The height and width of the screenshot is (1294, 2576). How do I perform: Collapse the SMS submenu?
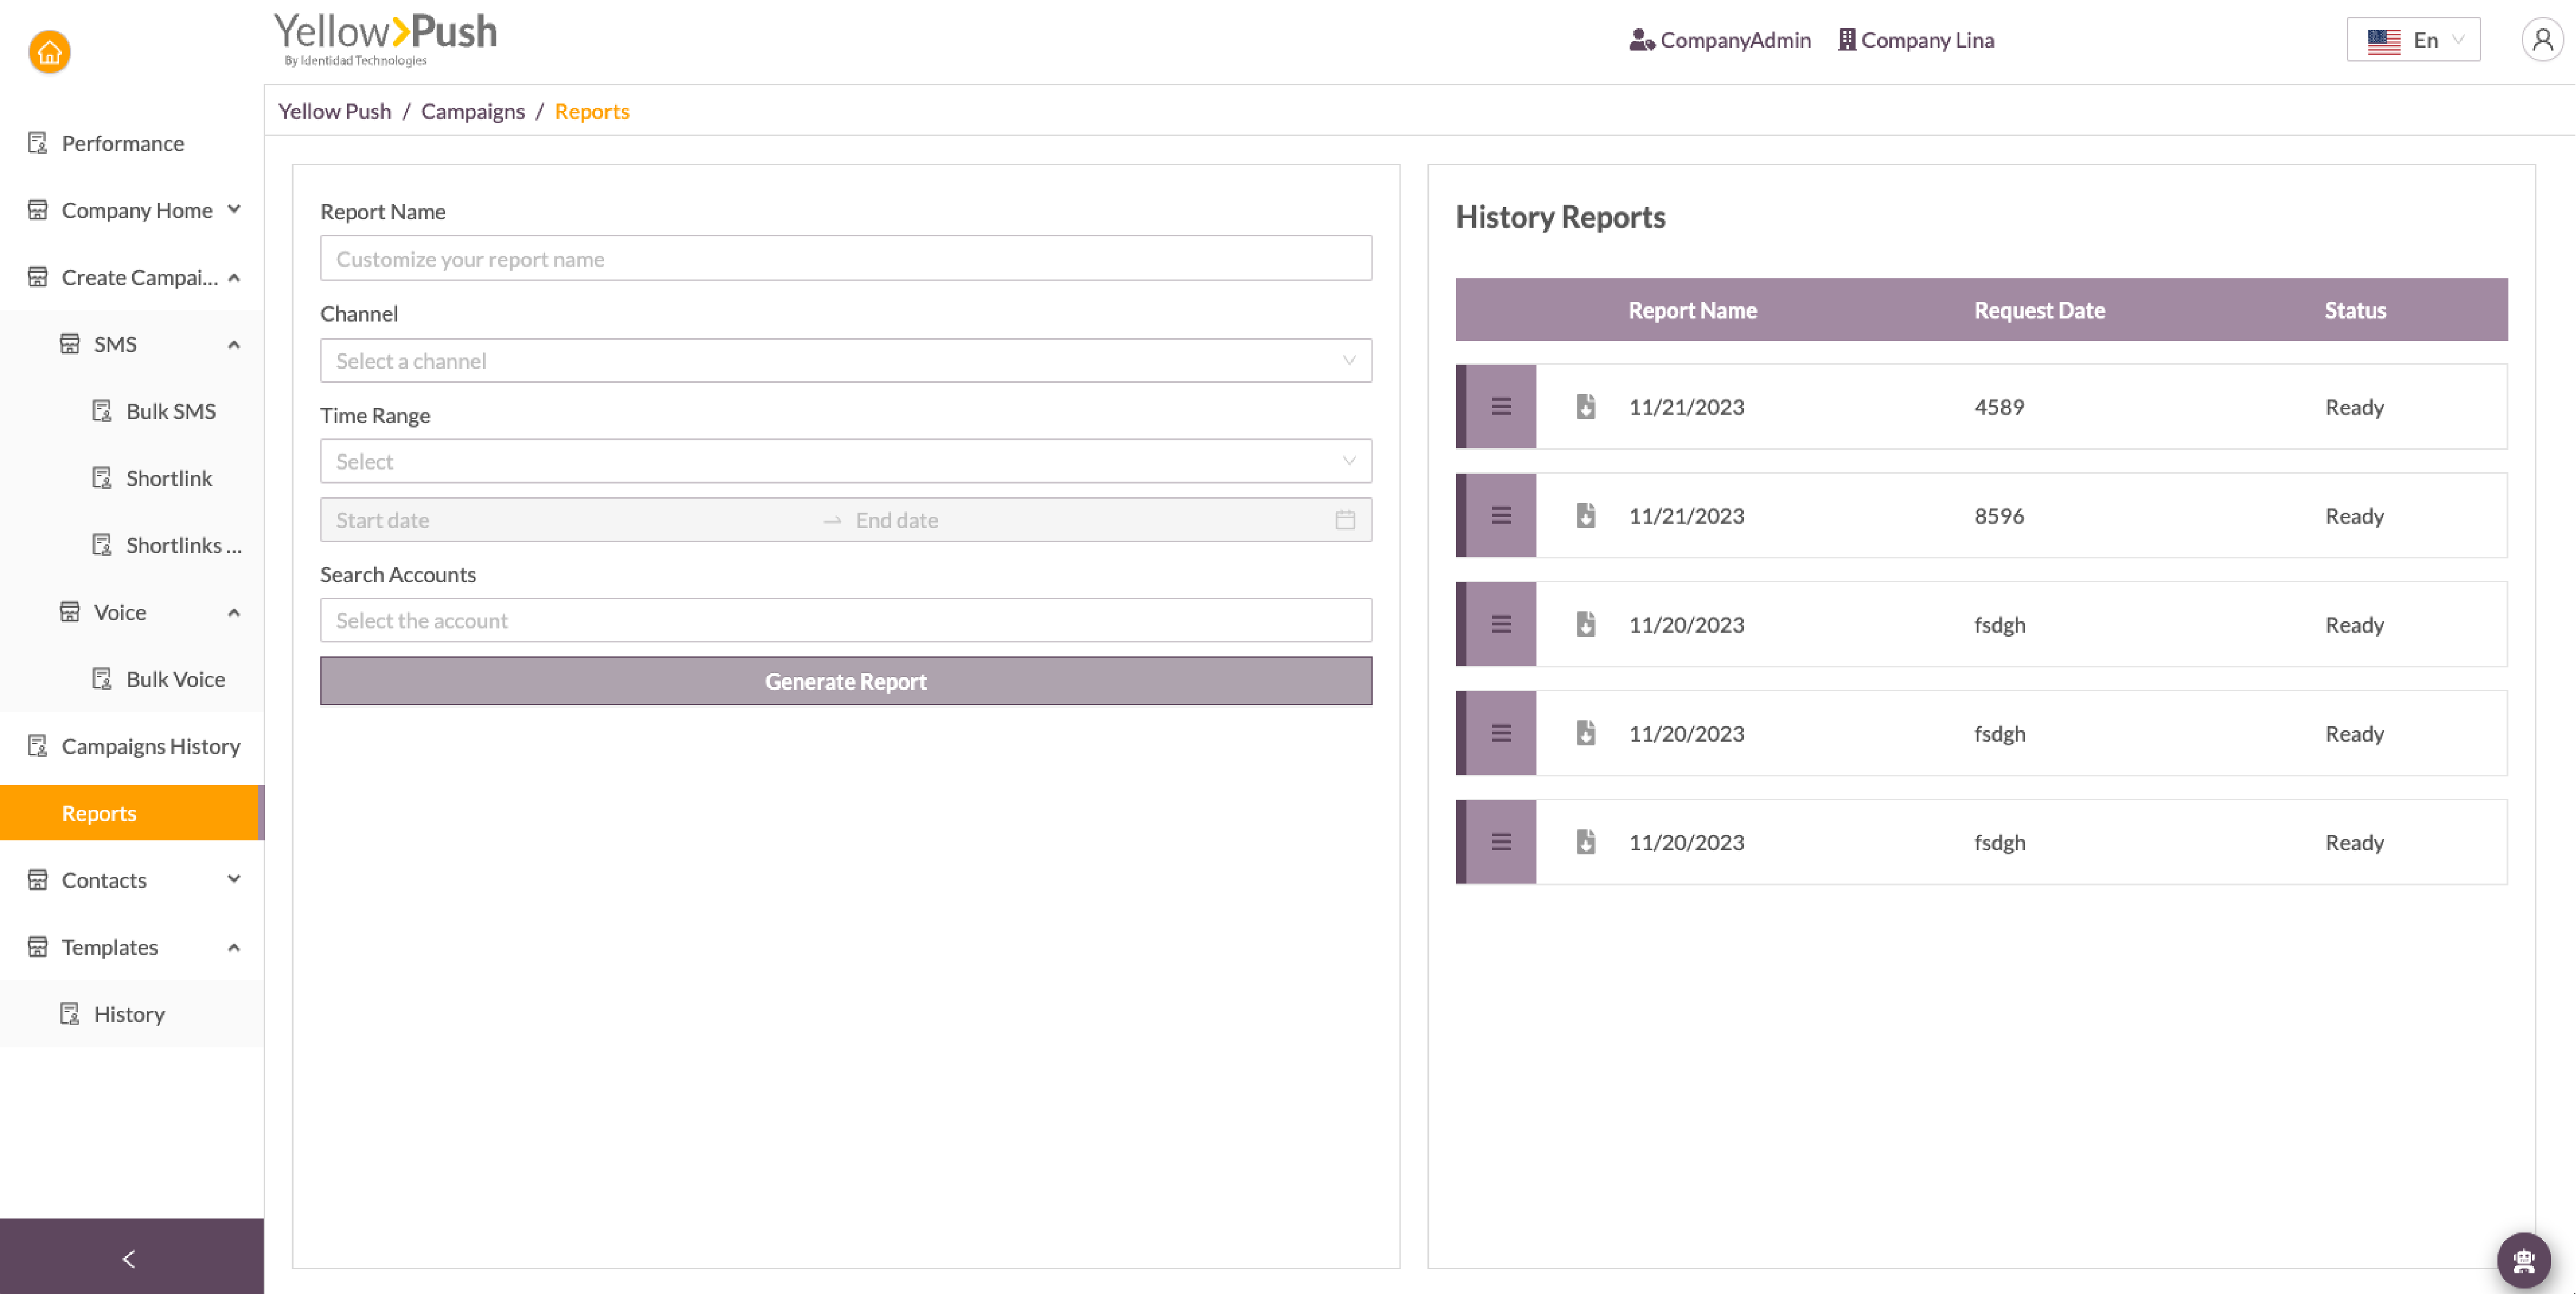pos(234,344)
